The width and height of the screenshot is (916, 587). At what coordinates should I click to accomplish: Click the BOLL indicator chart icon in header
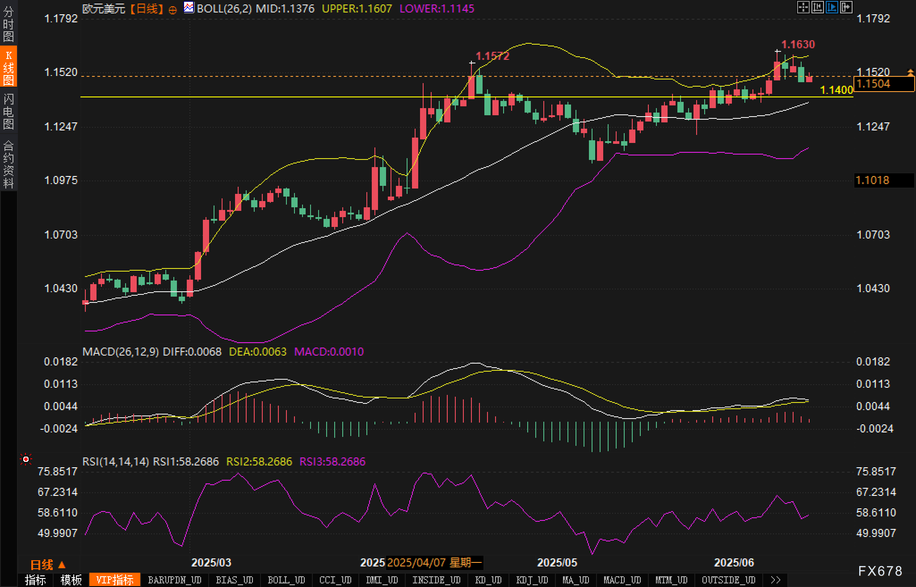point(189,8)
